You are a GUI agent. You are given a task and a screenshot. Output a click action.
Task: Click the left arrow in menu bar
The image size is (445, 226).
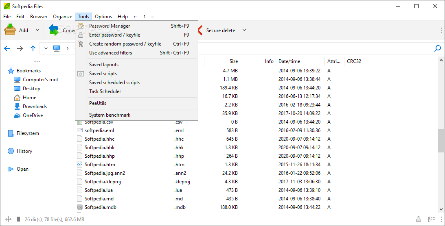coord(136,17)
